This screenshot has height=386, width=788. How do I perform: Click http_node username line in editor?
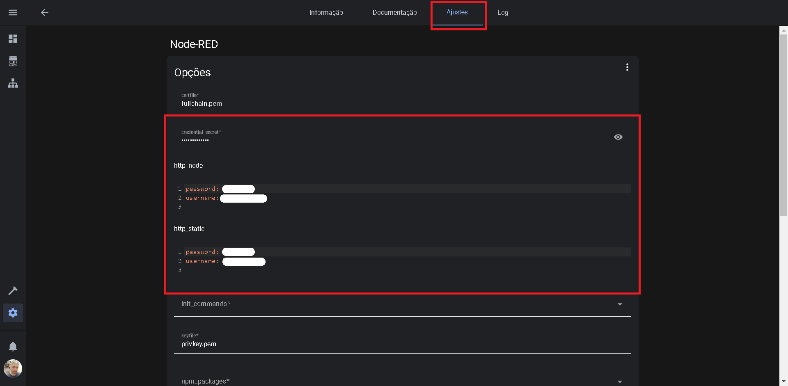(x=408, y=198)
